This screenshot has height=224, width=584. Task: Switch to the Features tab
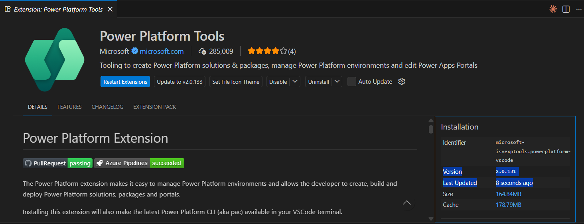point(69,107)
